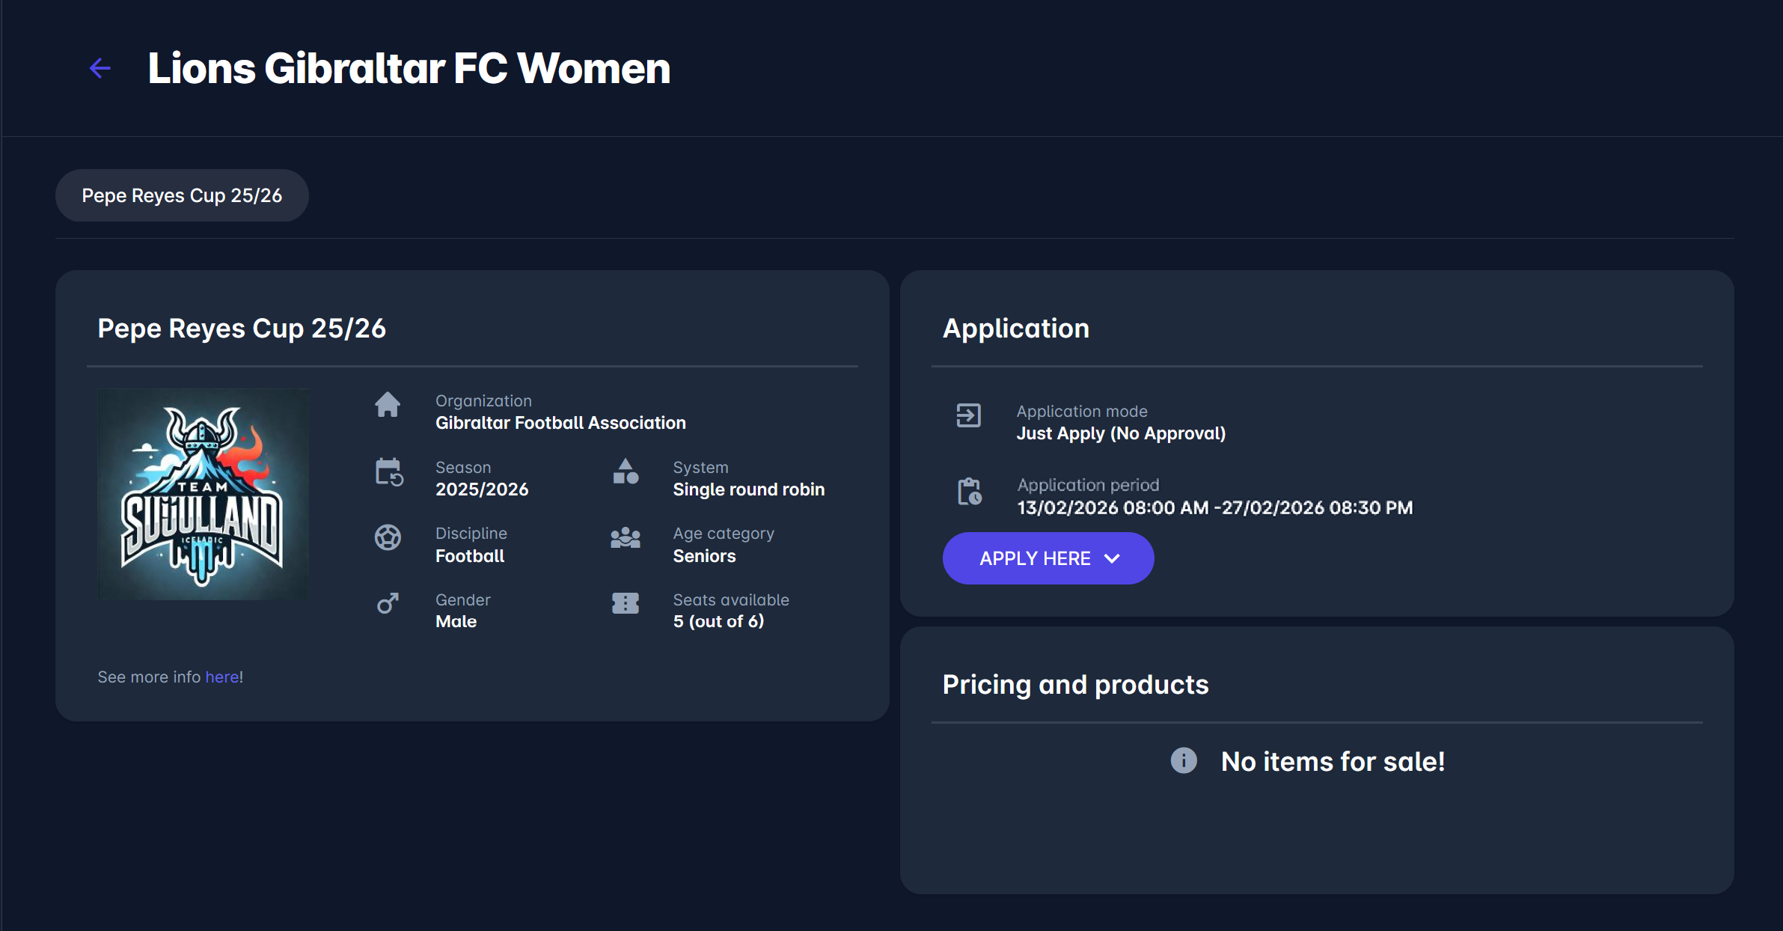Open the 'here' more info link

coord(222,677)
